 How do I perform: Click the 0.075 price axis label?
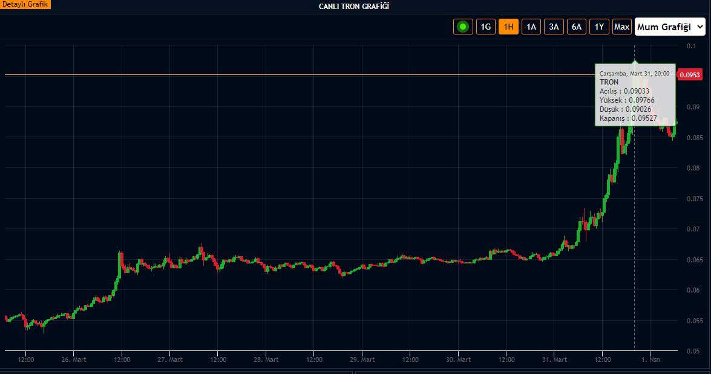pos(695,199)
